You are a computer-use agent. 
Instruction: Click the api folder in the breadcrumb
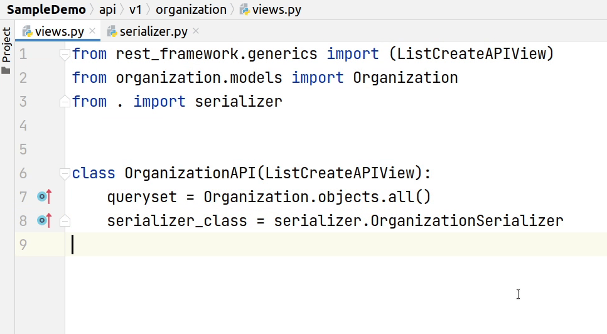[x=107, y=9]
